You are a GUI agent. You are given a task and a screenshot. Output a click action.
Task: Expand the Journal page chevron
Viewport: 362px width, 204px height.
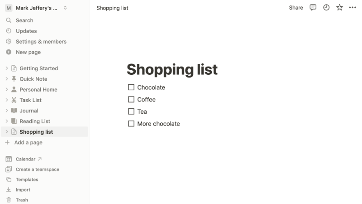point(7,111)
